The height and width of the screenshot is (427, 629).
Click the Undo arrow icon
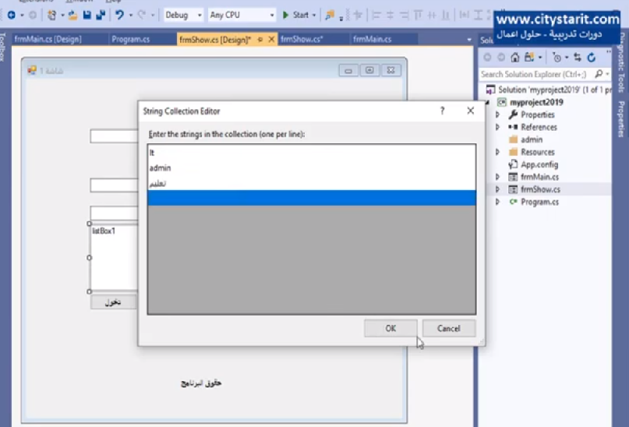(x=119, y=15)
